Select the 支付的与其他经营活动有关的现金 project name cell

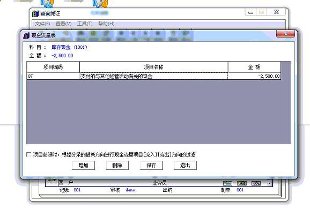154,76
